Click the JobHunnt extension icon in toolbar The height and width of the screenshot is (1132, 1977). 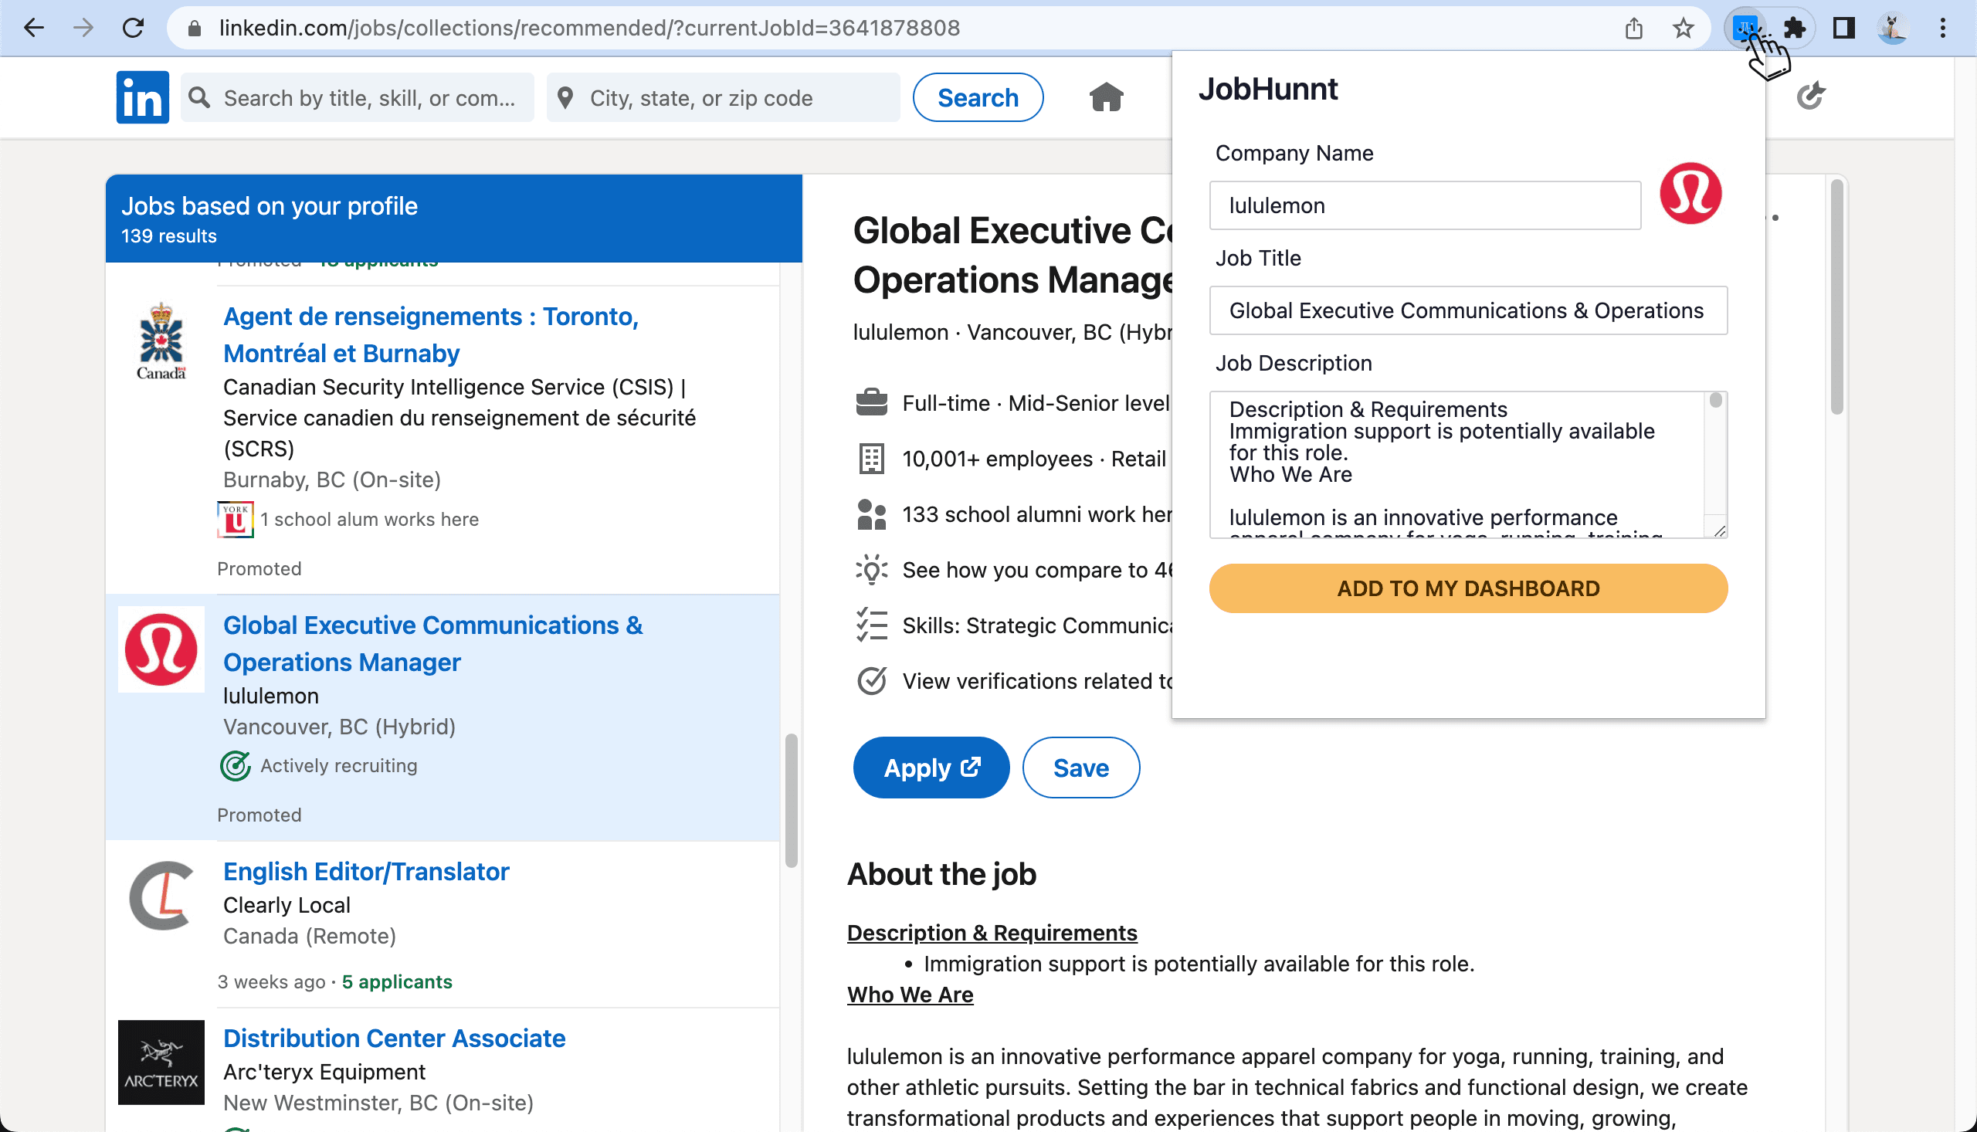tap(1745, 27)
